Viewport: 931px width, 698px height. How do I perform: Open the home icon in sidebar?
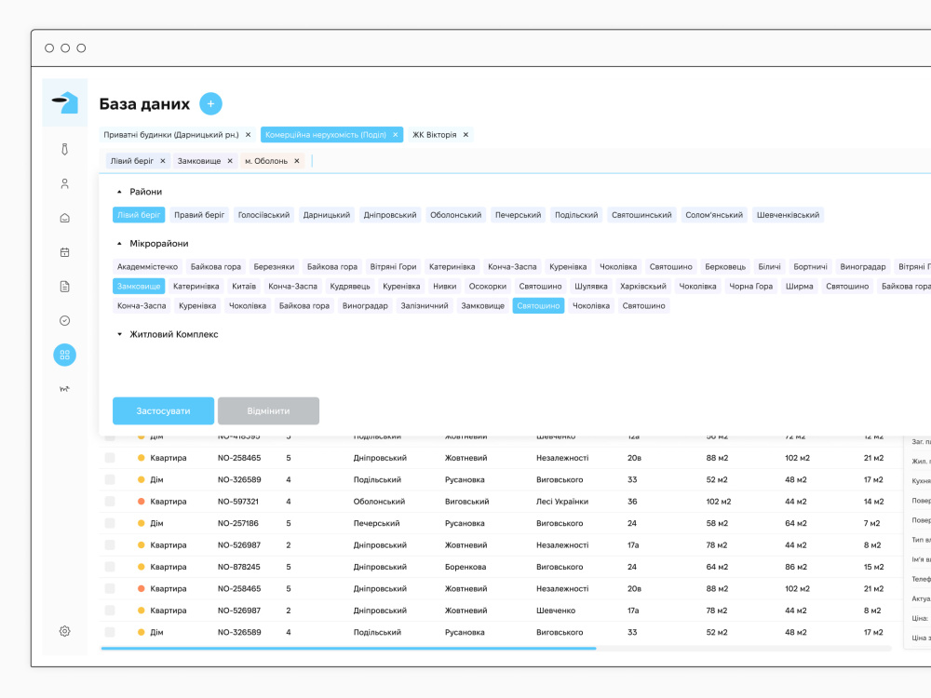pos(65,218)
